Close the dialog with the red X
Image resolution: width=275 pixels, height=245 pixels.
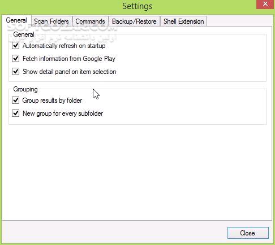click(265, 4)
